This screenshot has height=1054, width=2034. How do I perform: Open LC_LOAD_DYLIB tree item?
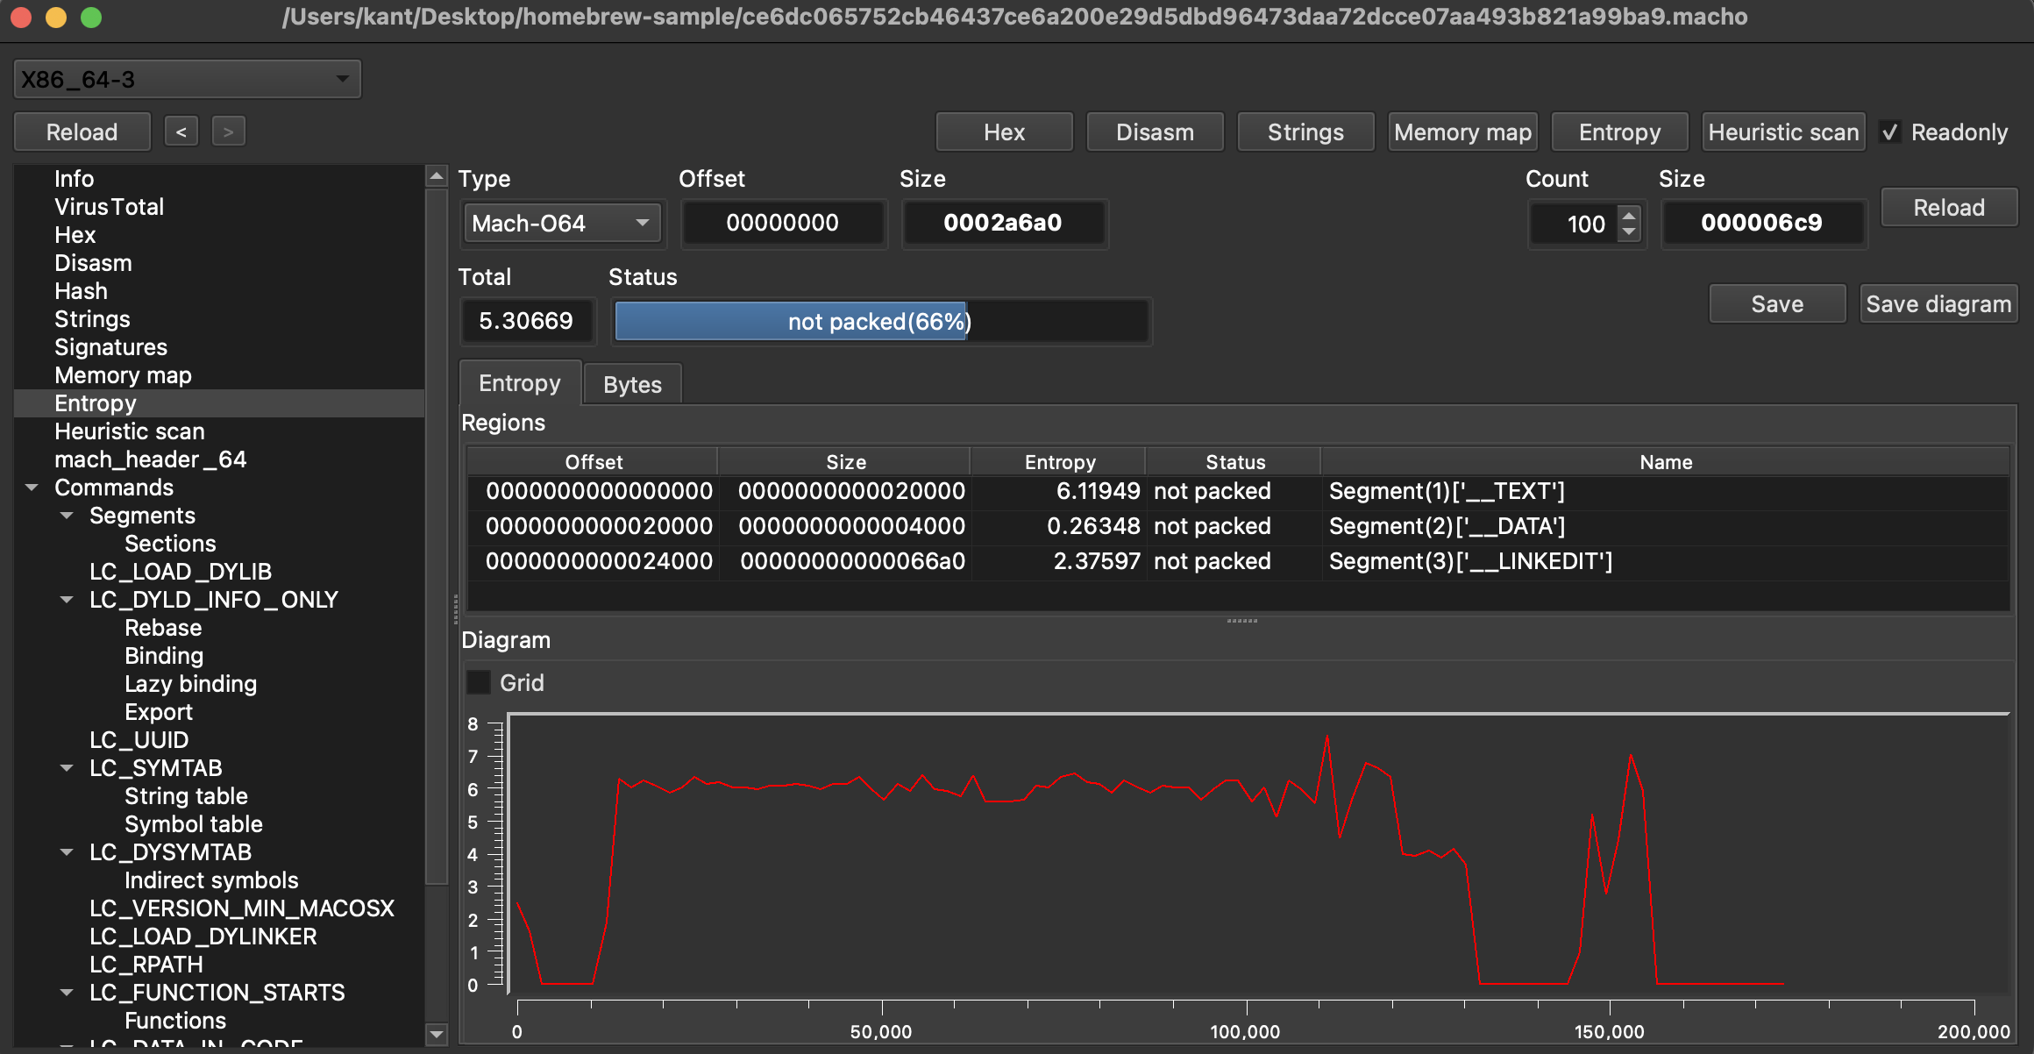click(x=181, y=572)
